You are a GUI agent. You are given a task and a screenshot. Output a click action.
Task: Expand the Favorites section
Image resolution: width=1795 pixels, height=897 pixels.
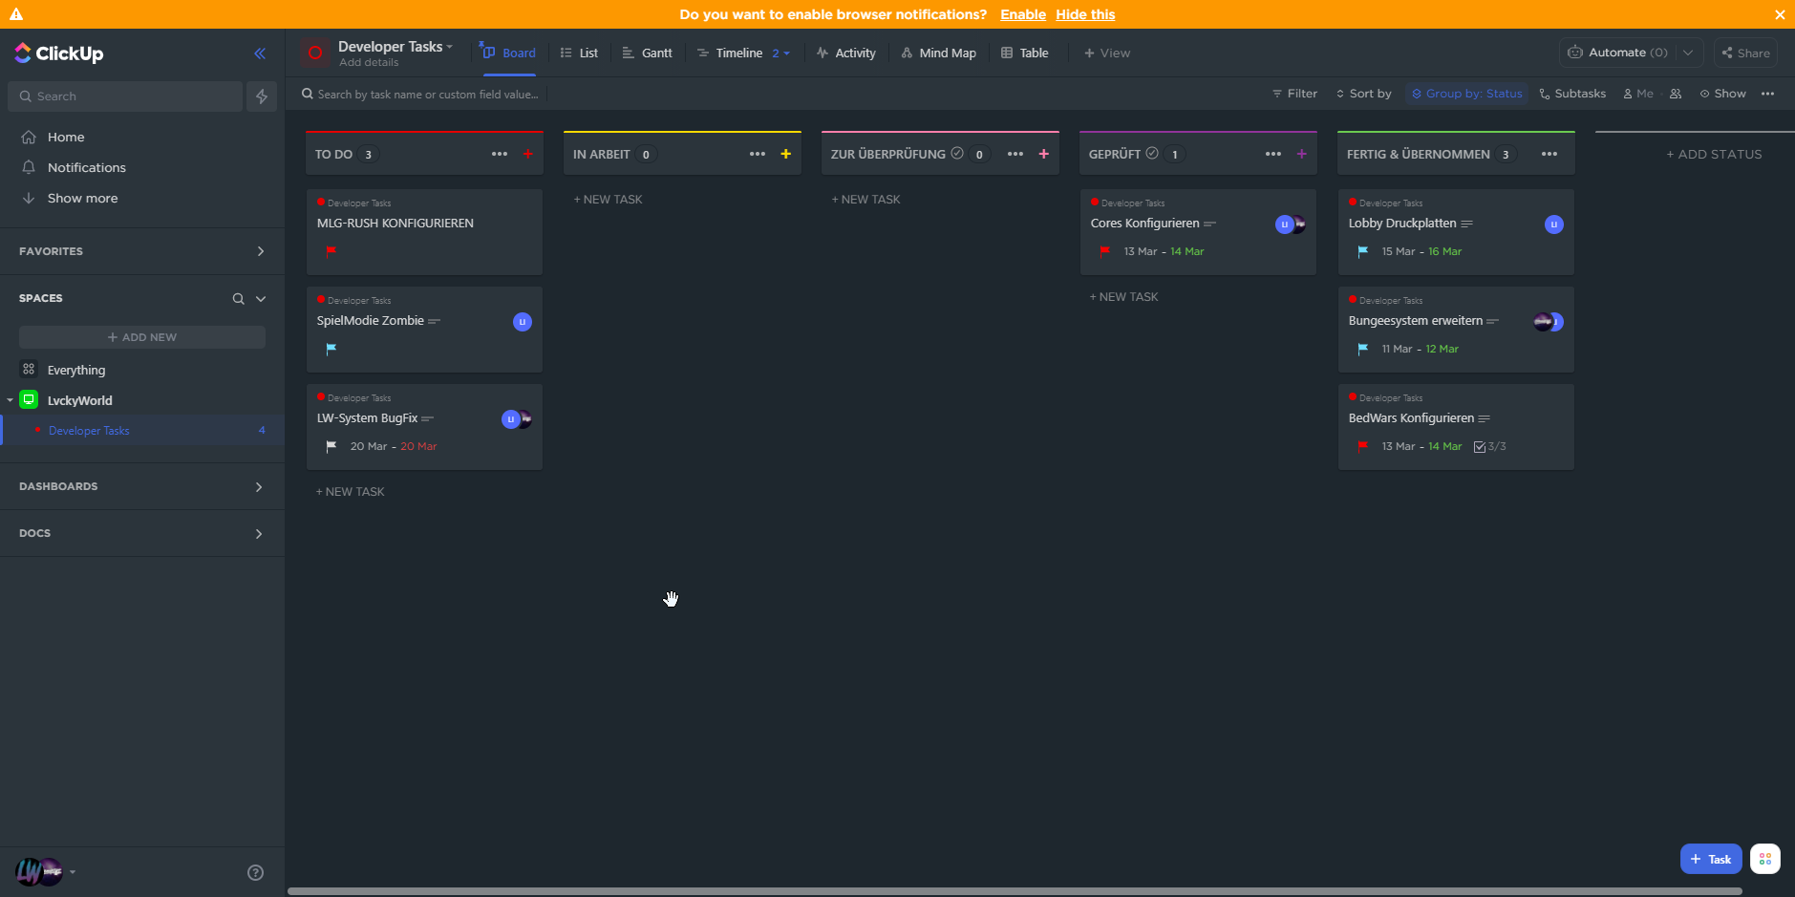(260, 251)
